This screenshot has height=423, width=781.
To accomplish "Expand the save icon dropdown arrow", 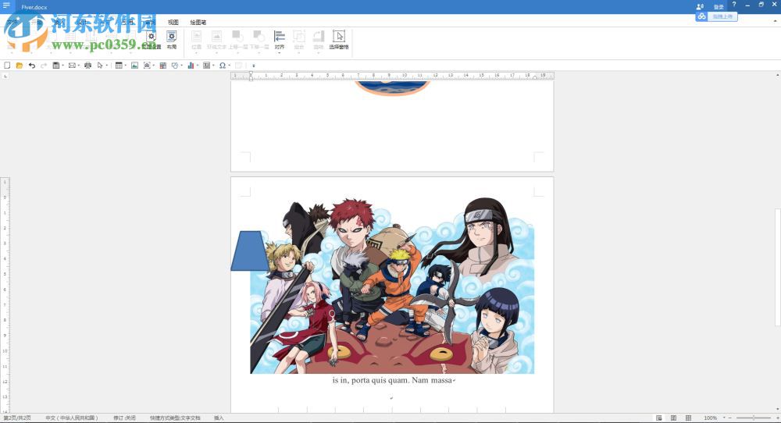I will point(62,66).
